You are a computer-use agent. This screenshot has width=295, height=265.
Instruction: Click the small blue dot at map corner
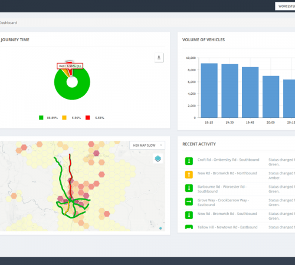pos(160,228)
